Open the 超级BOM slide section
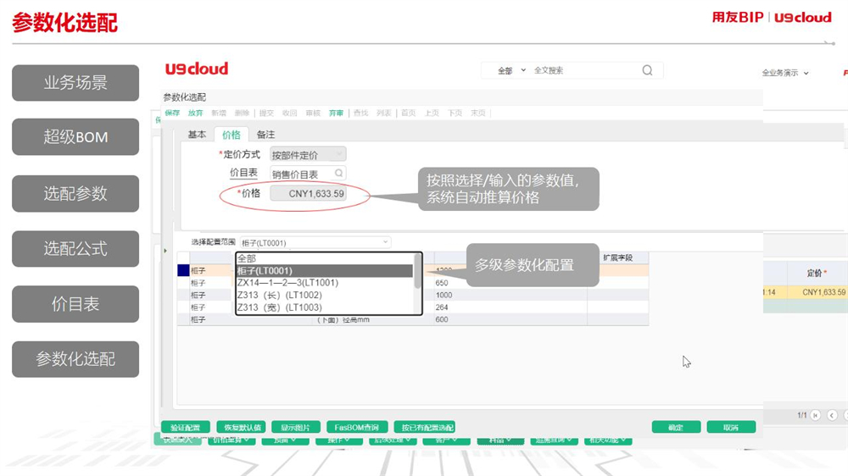The width and height of the screenshot is (848, 476). [75, 137]
